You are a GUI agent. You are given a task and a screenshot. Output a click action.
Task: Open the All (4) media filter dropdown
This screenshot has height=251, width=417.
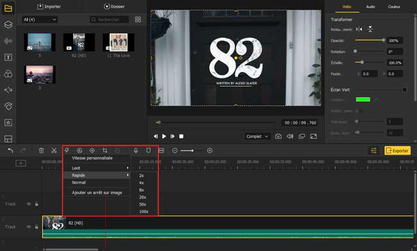click(40, 19)
